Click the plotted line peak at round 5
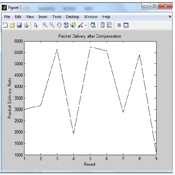 click(x=90, y=47)
